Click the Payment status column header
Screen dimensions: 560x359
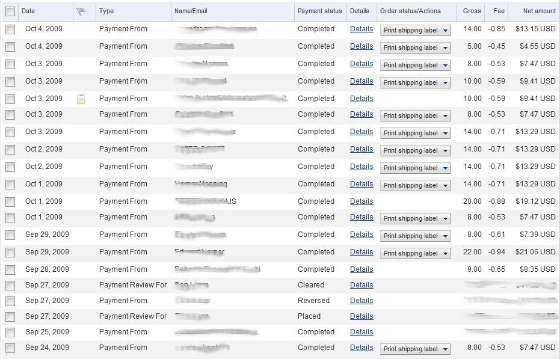point(319,11)
